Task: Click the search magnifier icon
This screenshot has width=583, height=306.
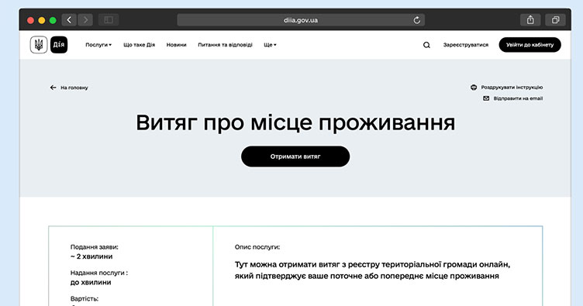Action: tap(426, 45)
